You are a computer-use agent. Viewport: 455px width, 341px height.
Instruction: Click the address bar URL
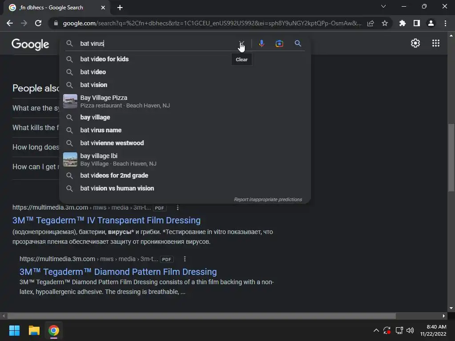tap(212, 23)
